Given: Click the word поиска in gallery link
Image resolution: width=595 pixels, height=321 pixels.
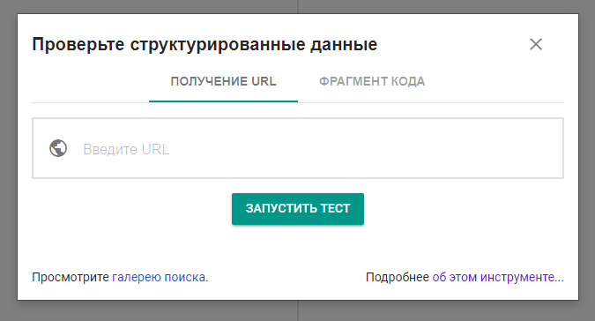Looking at the screenshot, I should pos(185,278).
